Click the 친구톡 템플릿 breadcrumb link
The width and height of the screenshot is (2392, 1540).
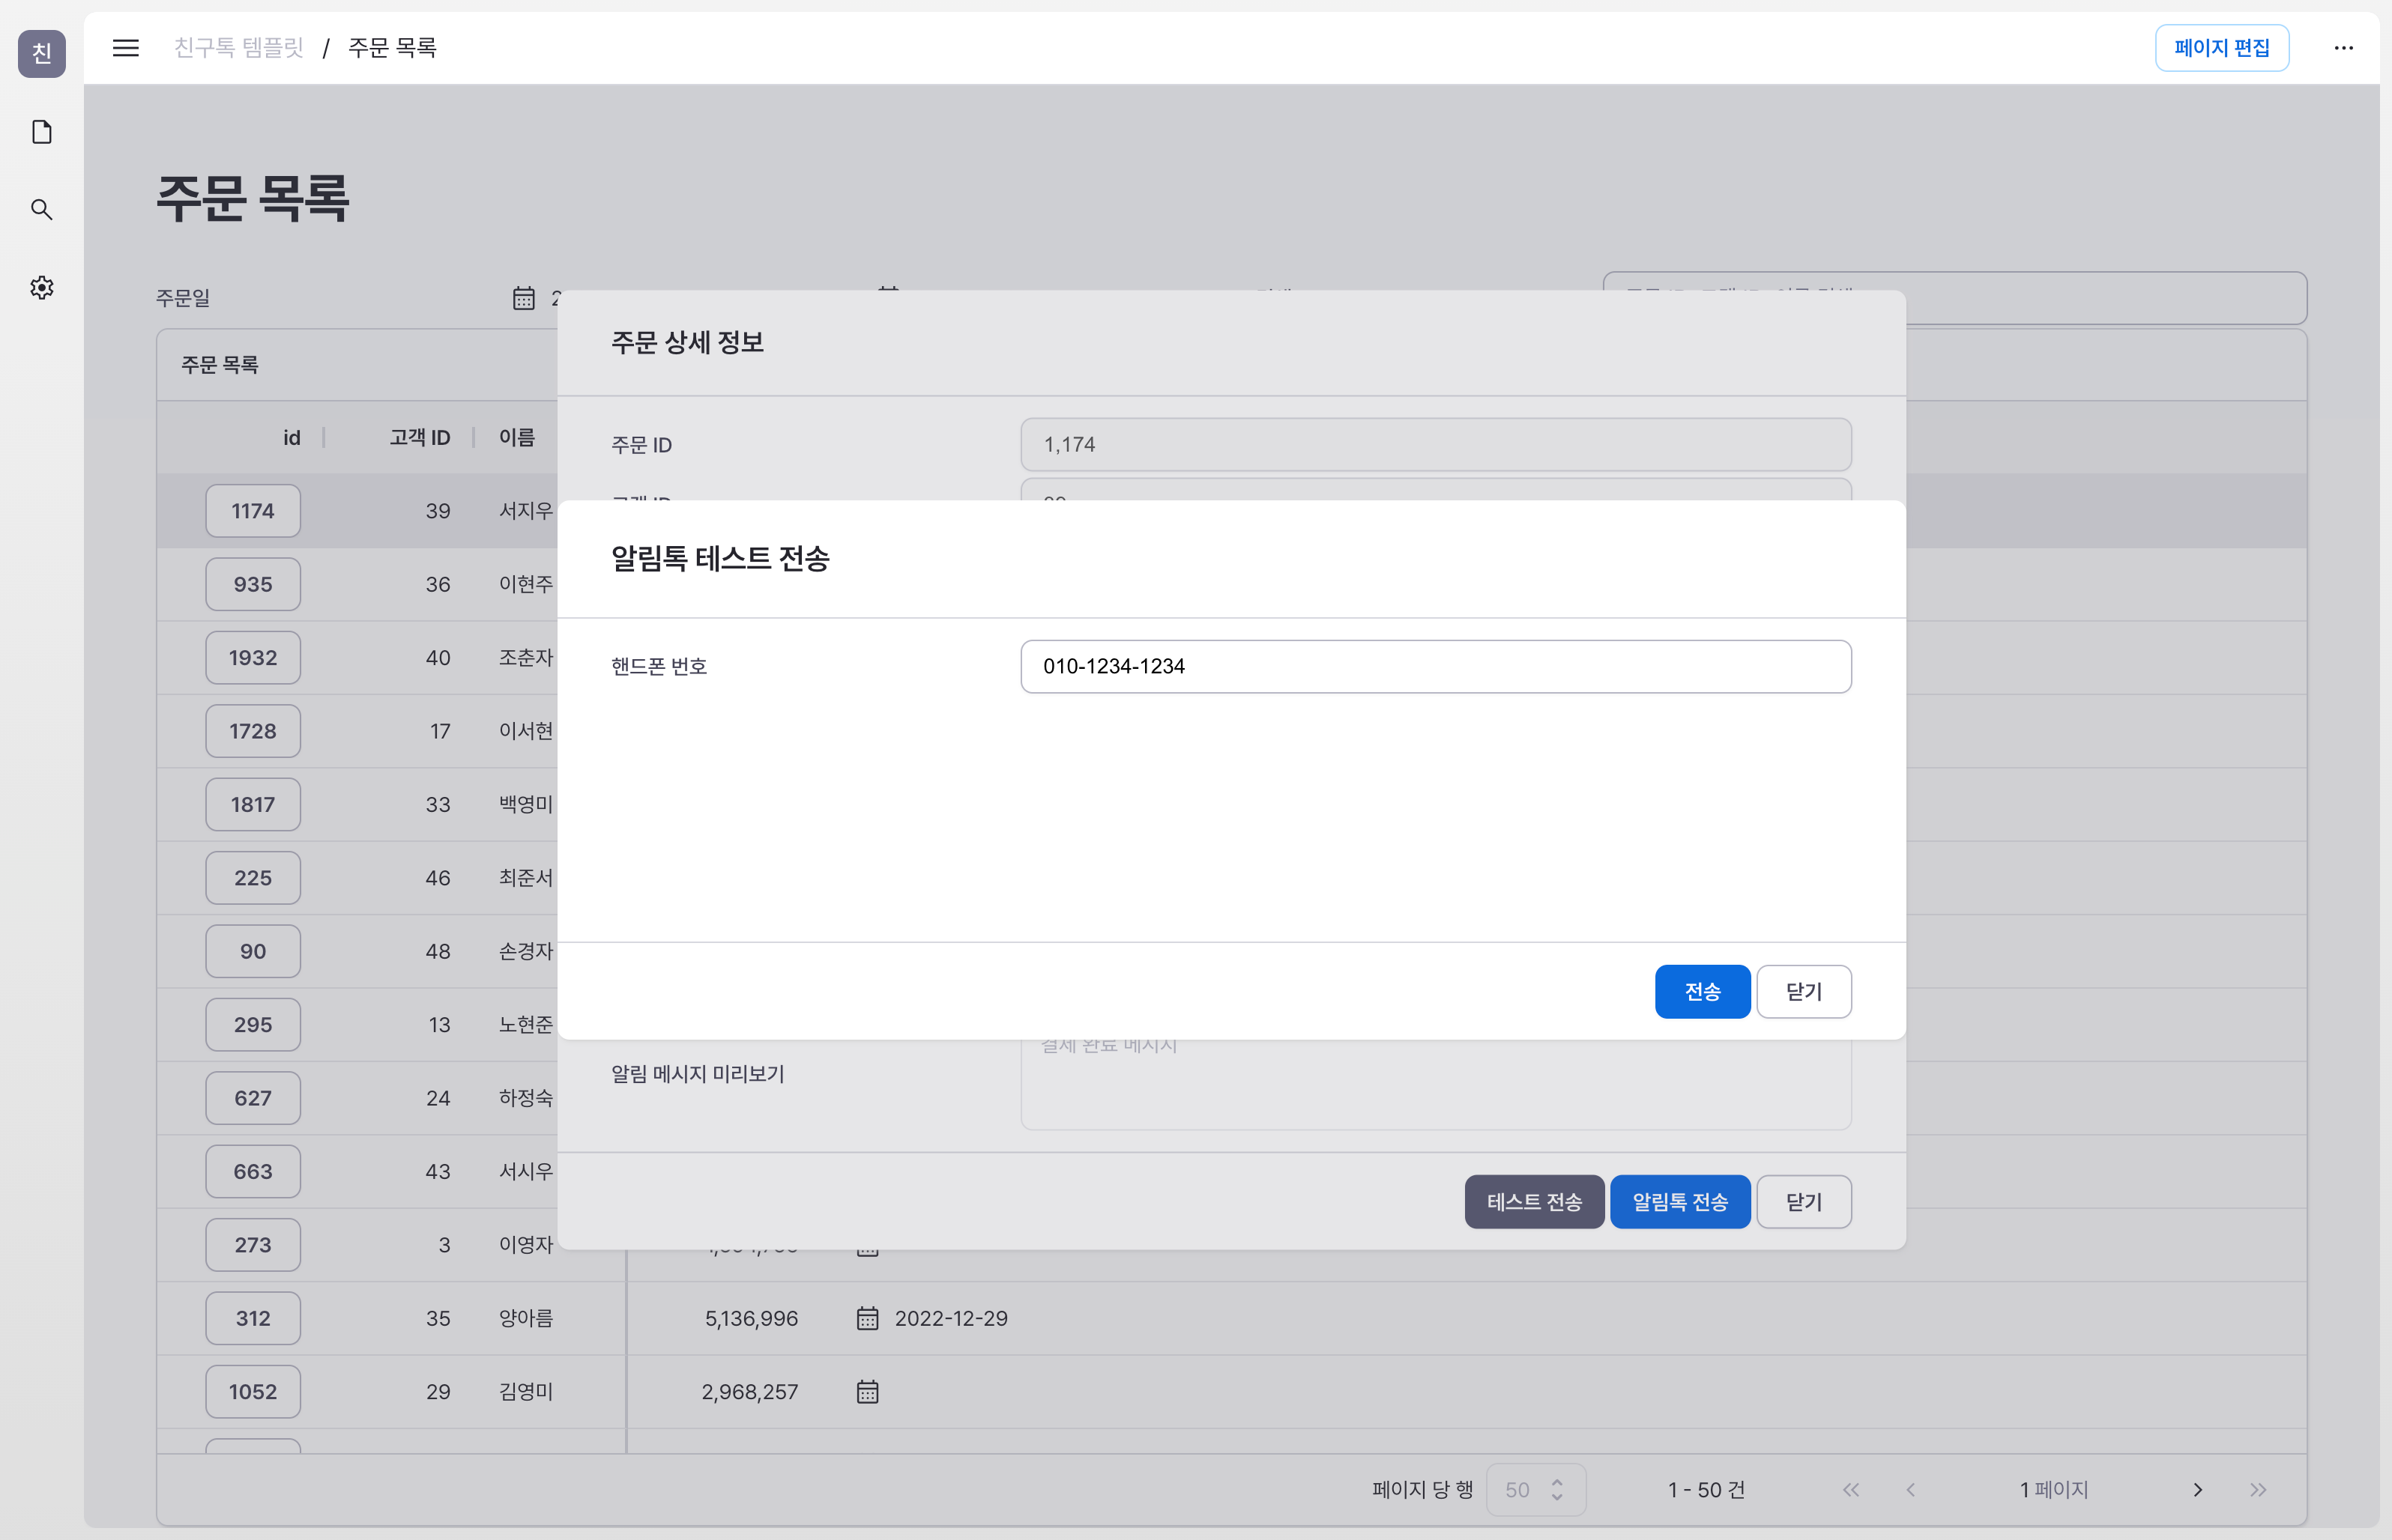click(238, 48)
